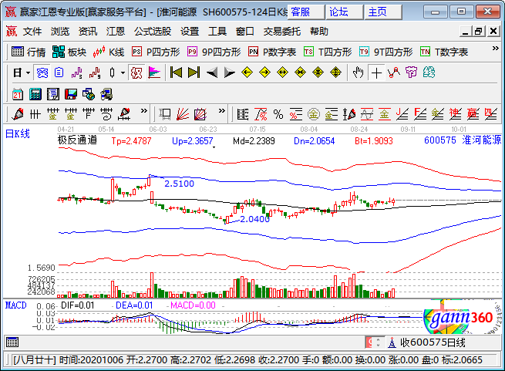Click the pink flag chart icon
This screenshot has height=371, width=505.
154,73
